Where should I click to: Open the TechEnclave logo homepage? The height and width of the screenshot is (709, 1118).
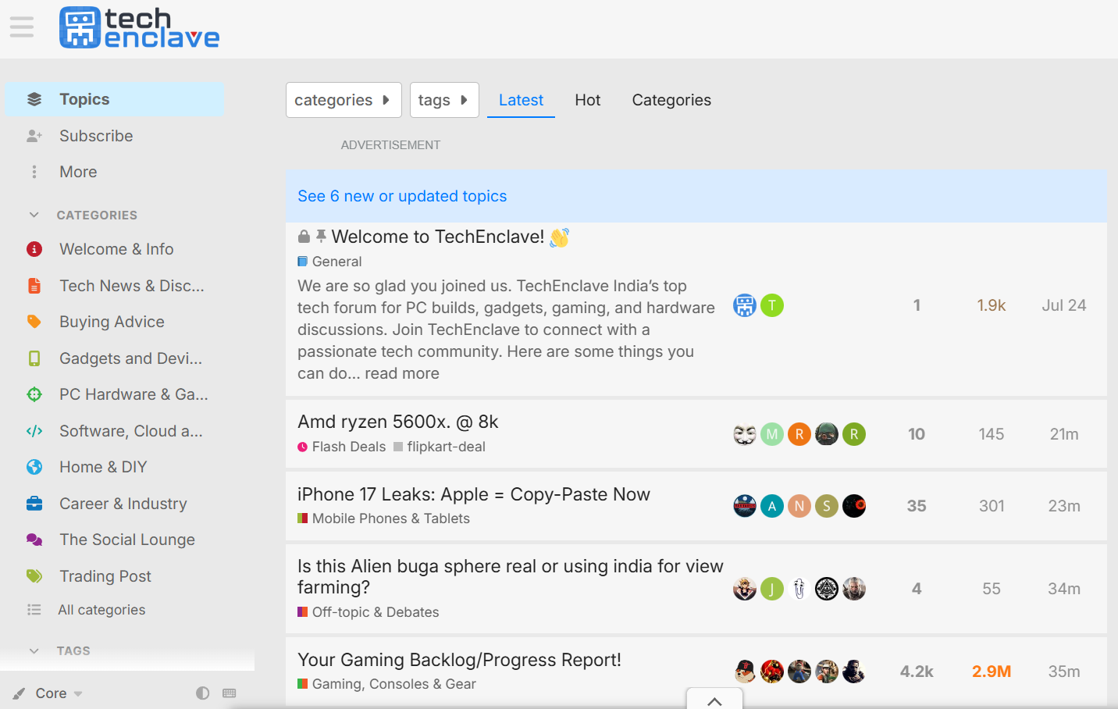pos(140,28)
